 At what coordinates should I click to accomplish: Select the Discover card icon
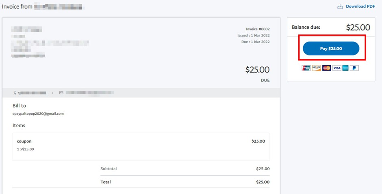pos(316,68)
